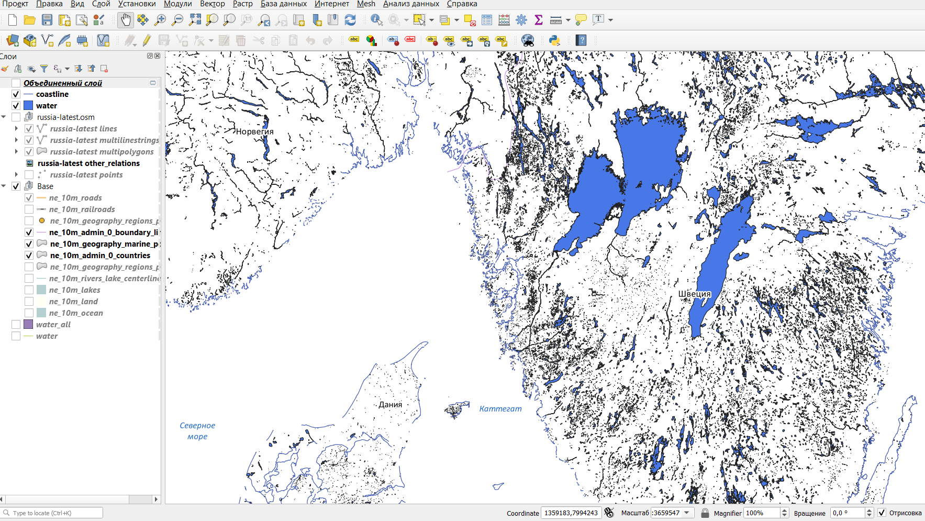Click the blue water layer color swatch
The height and width of the screenshot is (521, 925).
click(28, 106)
